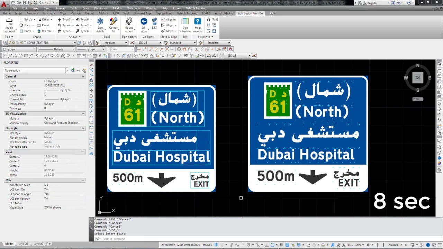This screenshot has height=249, width=443.
Task: Click the ViewCube TOP face
Action: click(x=418, y=78)
